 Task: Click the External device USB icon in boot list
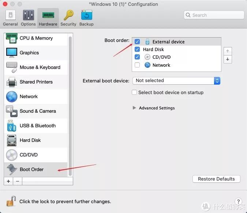click(147, 42)
